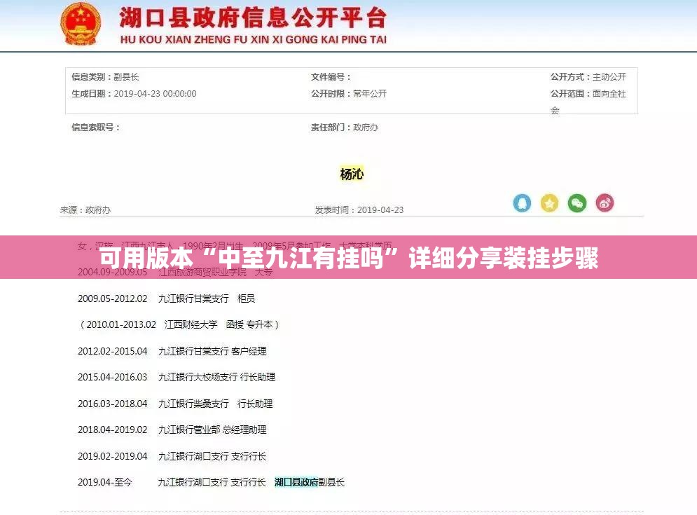Select the highlighted name 杨沁
This screenshot has width=697, height=515.
click(x=352, y=174)
